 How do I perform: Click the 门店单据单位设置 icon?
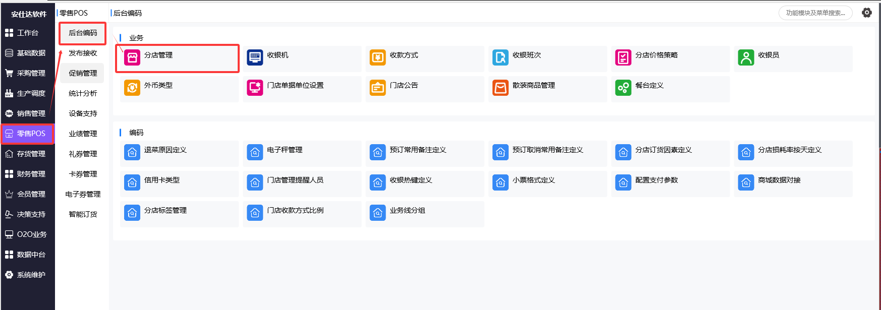click(x=255, y=88)
